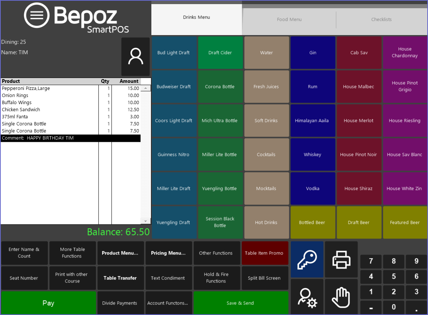This screenshot has height=315, width=428.
Task: Click the green Pay button
Action: pos(48,303)
